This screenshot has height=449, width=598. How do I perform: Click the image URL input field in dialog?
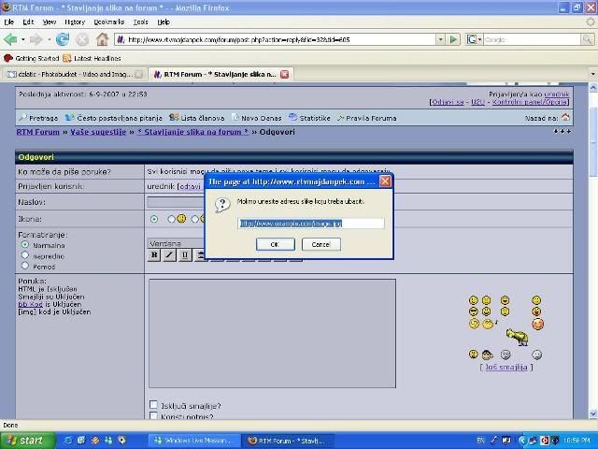311,224
